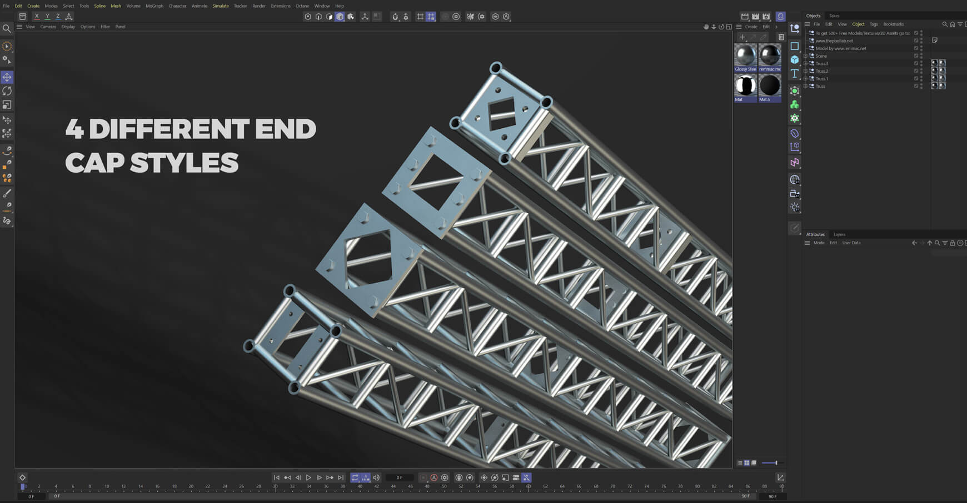Select the Move tool in left toolbar
This screenshot has height=503, width=967.
[7, 77]
